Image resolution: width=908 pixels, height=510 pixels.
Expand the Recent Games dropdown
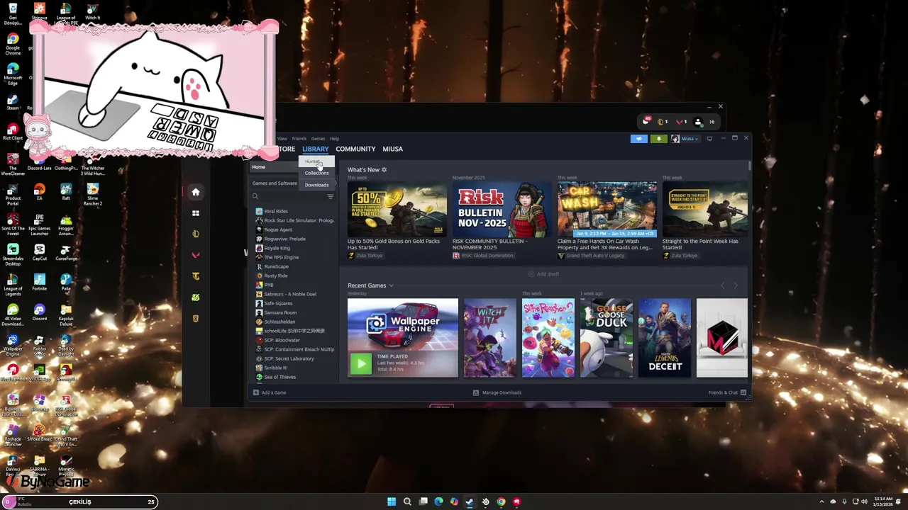391,285
